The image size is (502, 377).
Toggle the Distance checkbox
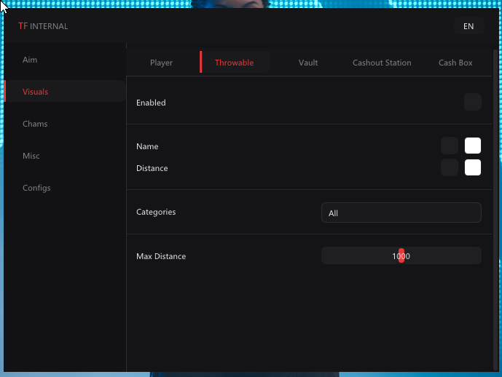[x=449, y=167]
